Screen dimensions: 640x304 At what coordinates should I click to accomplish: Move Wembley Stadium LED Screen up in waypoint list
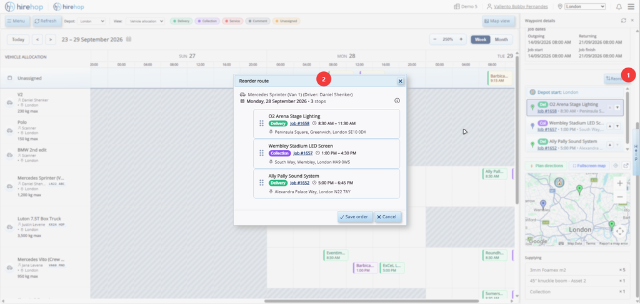click(x=610, y=126)
